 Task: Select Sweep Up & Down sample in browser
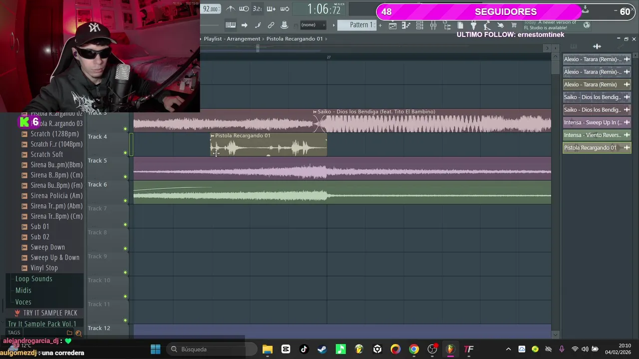[x=55, y=257]
